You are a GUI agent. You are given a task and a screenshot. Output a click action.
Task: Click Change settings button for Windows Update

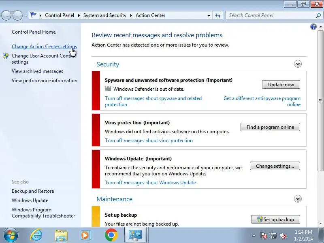(275, 166)
